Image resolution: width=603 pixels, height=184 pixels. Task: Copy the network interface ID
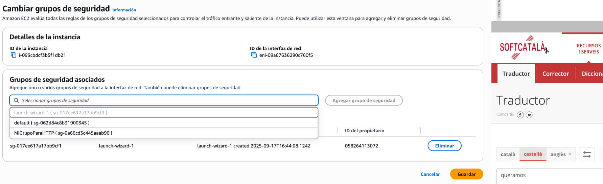(254, 55)
